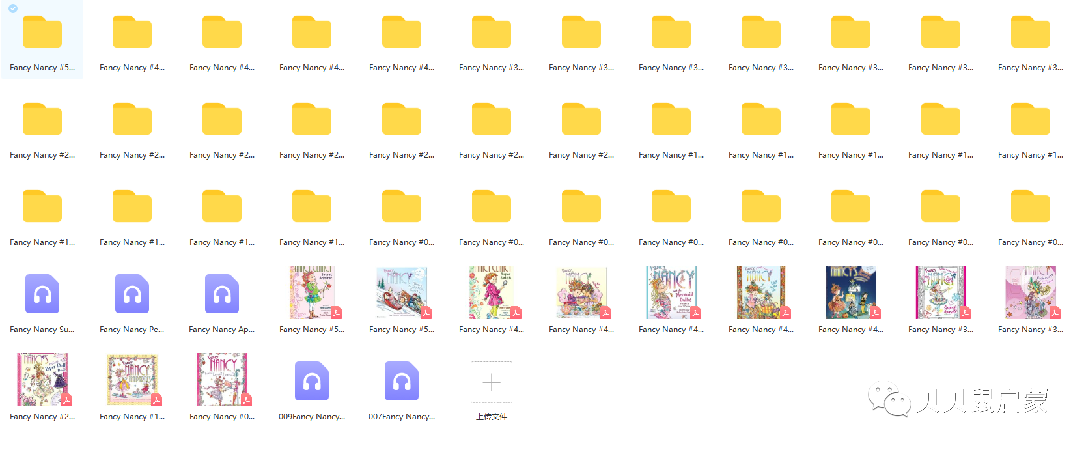This screenshot has height=449, width=1085.
Task: Uncheck the blue checkmark on first folder
Action: (x=13, y=8)
